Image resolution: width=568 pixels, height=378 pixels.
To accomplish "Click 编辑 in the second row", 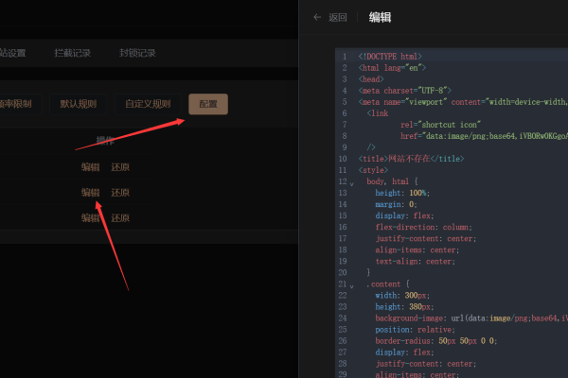I will click(90, 193).
